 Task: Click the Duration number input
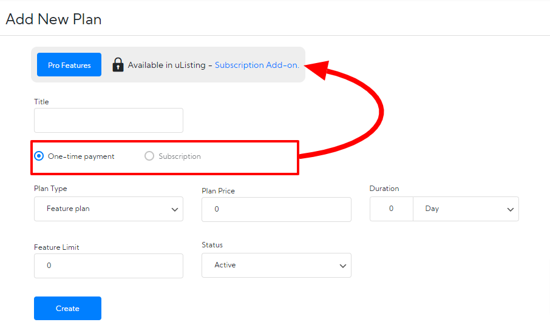[391, 209]
